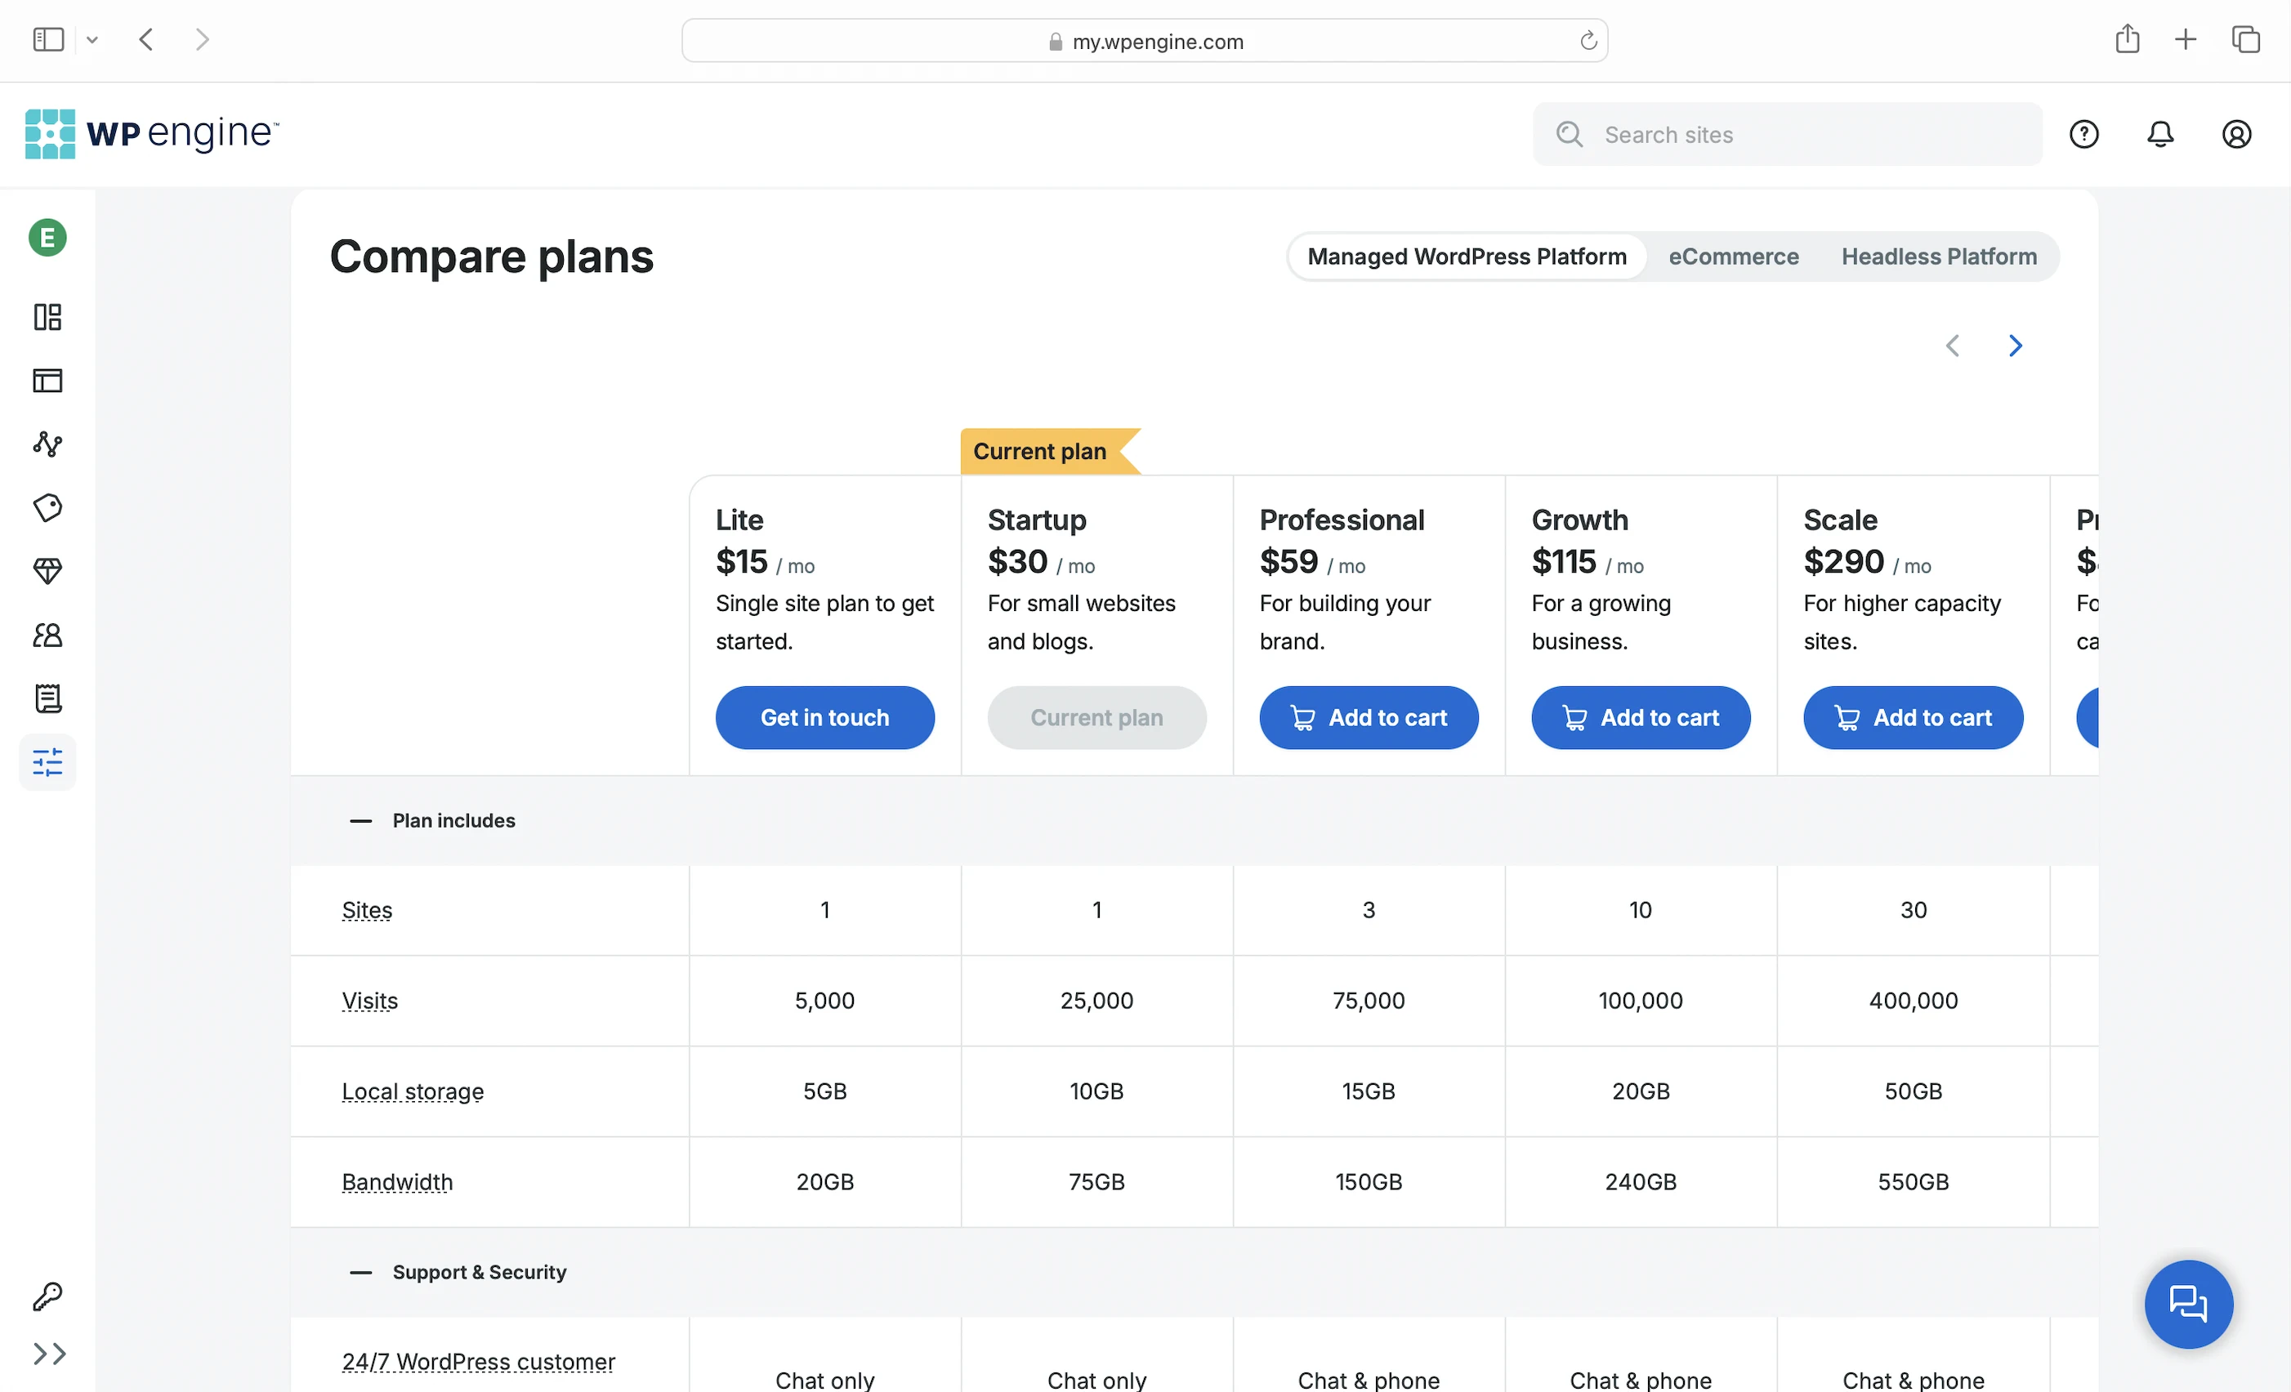Switch to the Headless Platform tab
The image size is (2291, 1392).
(1939, 257)
